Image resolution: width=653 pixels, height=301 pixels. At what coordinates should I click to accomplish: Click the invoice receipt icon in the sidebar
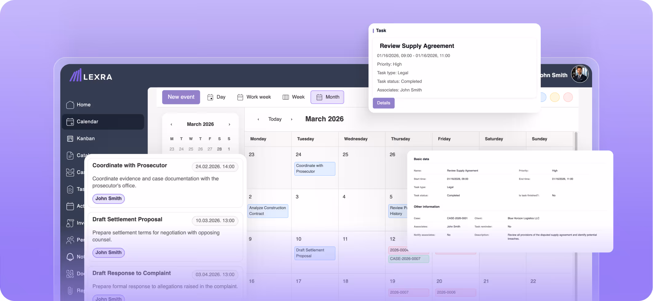70,223
